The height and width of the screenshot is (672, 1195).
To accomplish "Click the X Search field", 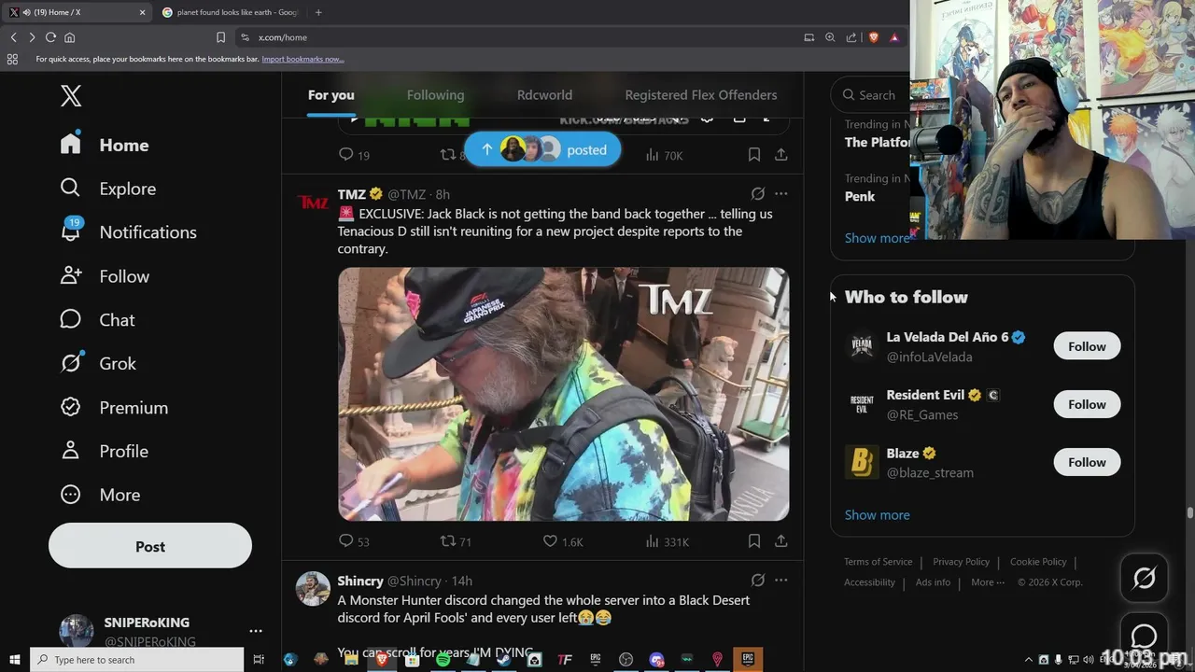I will tap(871, 95).
